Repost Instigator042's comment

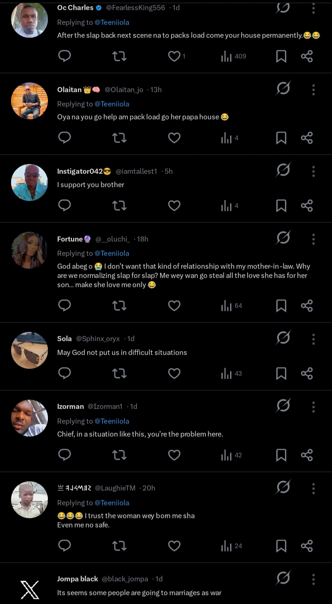pyautogui.click(x=119, y=206)
